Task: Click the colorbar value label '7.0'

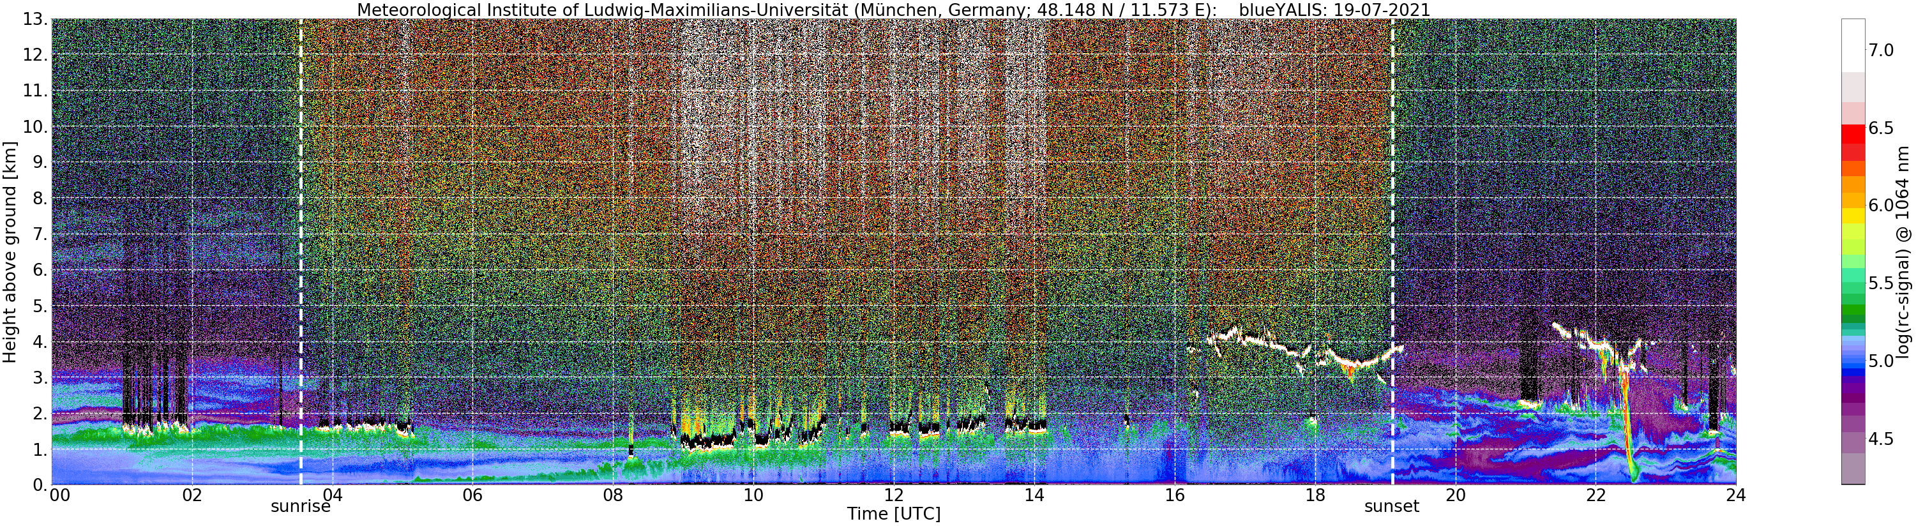Action: pos(1881,50)
